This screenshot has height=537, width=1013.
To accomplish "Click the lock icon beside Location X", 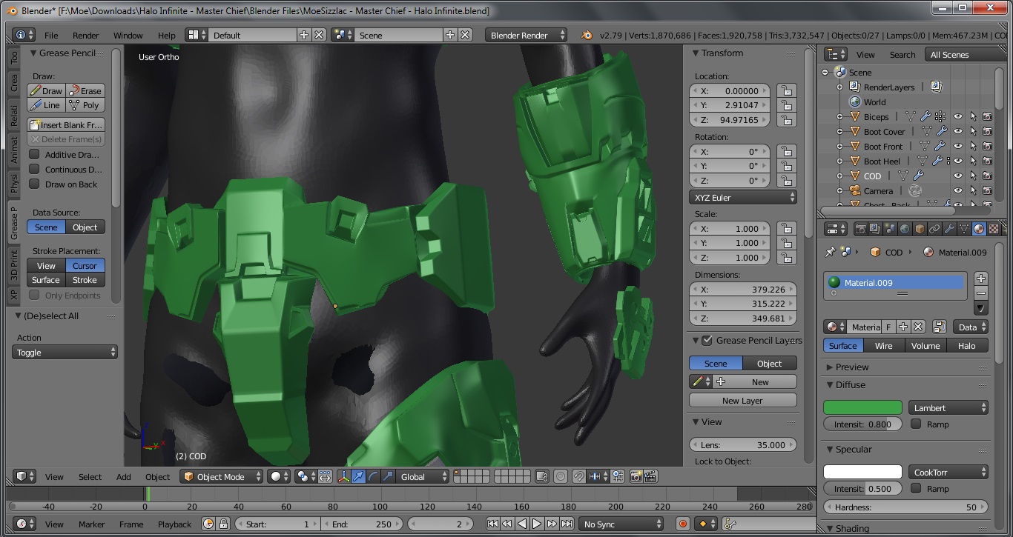I will point(786,91).
